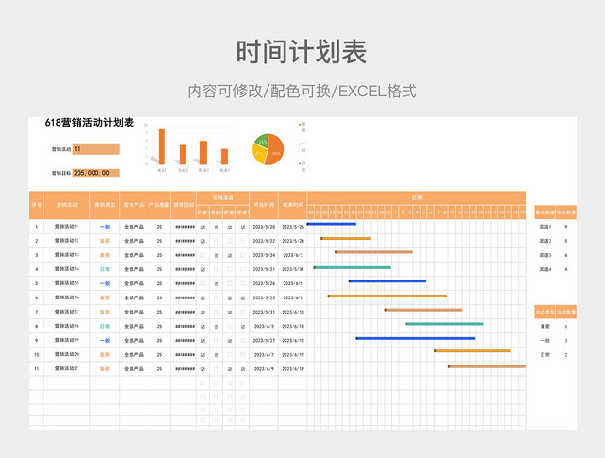This screenshot has width=605, height=458.
Task: Toggle 渠道3 checkbox for 营销活动17
Action: pos(230,313)
